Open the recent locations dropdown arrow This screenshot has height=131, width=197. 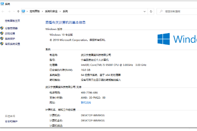14,11
